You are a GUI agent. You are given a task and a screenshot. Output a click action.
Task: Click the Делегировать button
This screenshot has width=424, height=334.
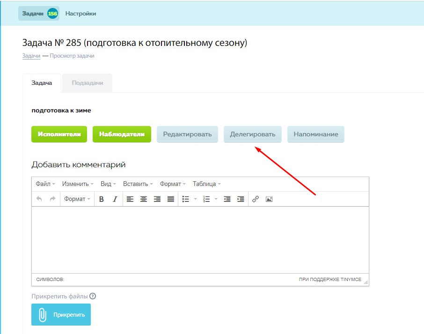click(253, 134)
